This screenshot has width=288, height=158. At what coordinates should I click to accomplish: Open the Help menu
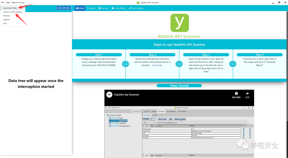[7, 3]
